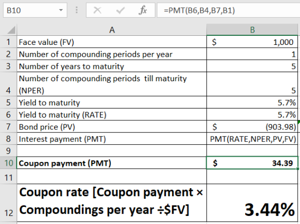Screen dimensions: 300x224
Task: Select 'Yield to maturity (RATE)' cell
Action: tap(112, 114)
